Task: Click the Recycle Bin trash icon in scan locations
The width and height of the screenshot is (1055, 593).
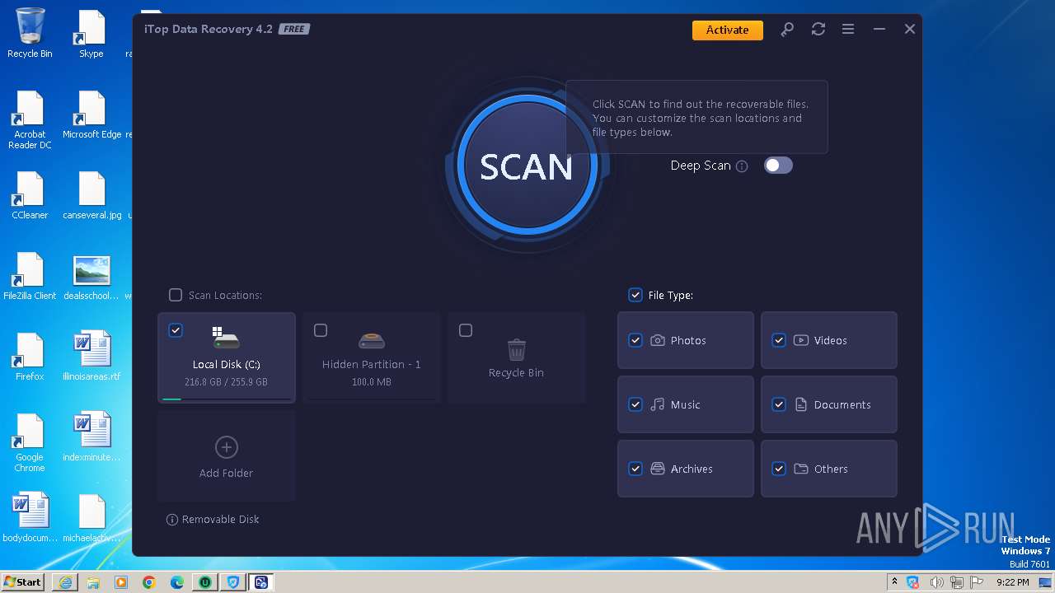Action: tap(517, 349)
